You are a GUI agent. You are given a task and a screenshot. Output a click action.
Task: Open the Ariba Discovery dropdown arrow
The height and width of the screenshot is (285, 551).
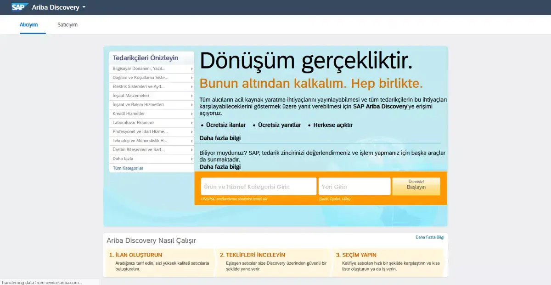click(84, 8)
